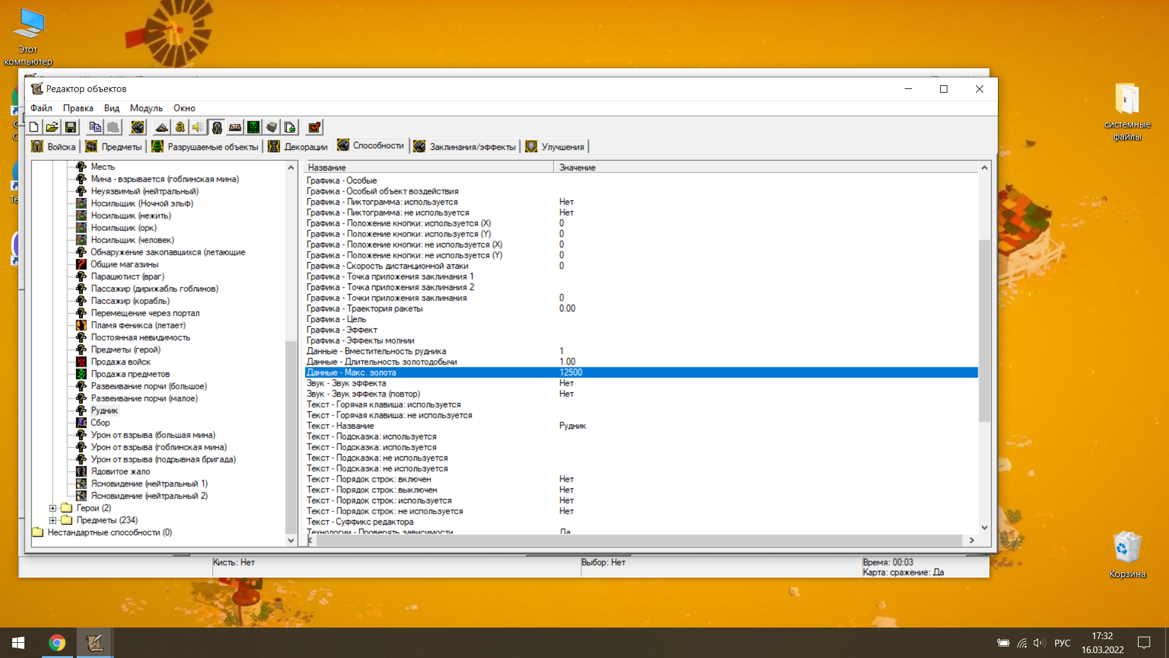Expand the Герои (2) folder
The image size is (1169, 658).
[53, 508]
